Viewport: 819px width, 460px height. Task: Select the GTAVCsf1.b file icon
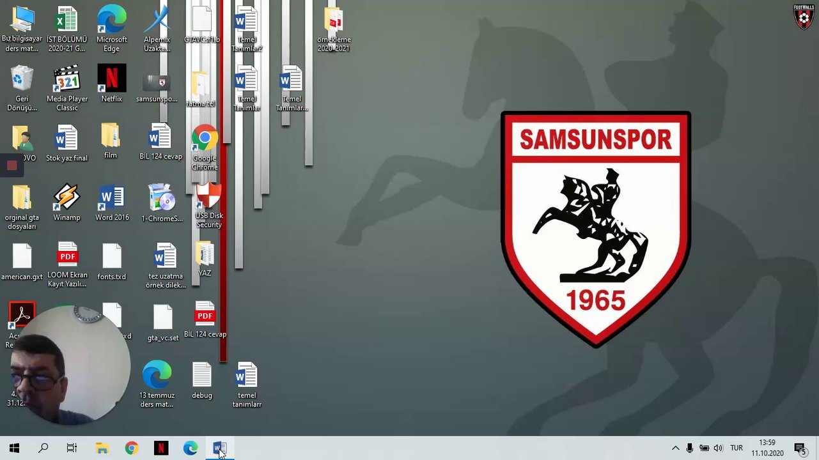pyautogui.click(x=201, y=26)
